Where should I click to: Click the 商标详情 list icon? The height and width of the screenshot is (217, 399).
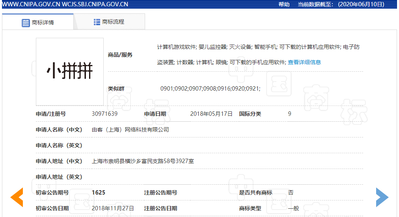click(26, 23)
